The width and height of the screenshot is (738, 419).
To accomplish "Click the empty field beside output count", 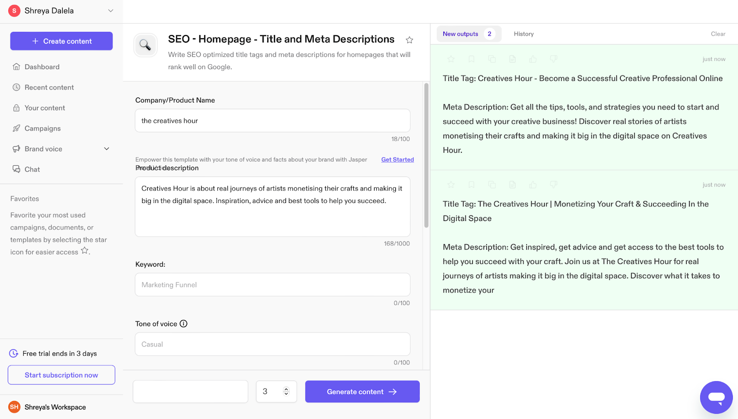I will pyautogui.click(x=190, y=391).
